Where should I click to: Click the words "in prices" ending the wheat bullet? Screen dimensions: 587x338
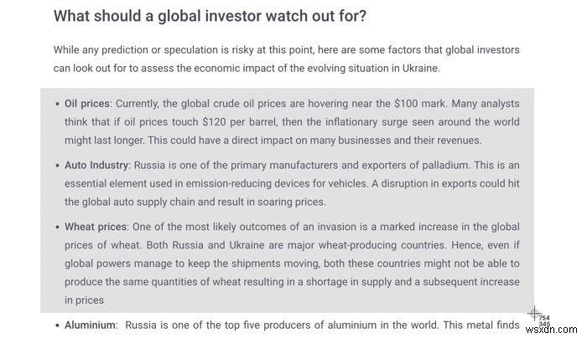click(x=84, y=299)
